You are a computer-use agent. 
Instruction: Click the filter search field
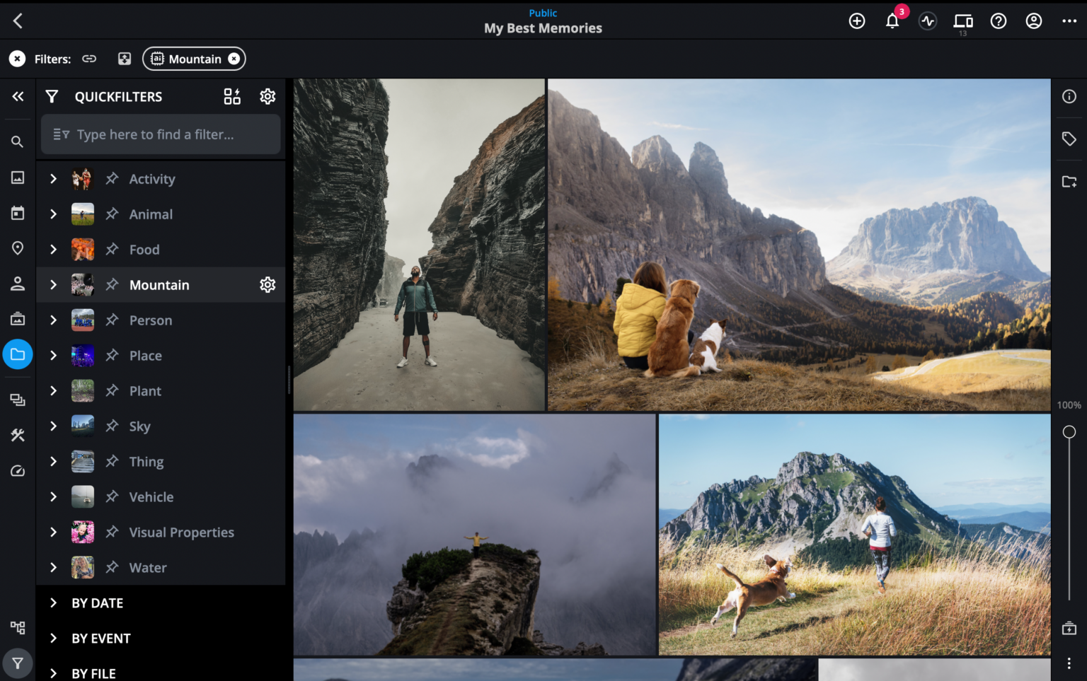coord(161,134)
